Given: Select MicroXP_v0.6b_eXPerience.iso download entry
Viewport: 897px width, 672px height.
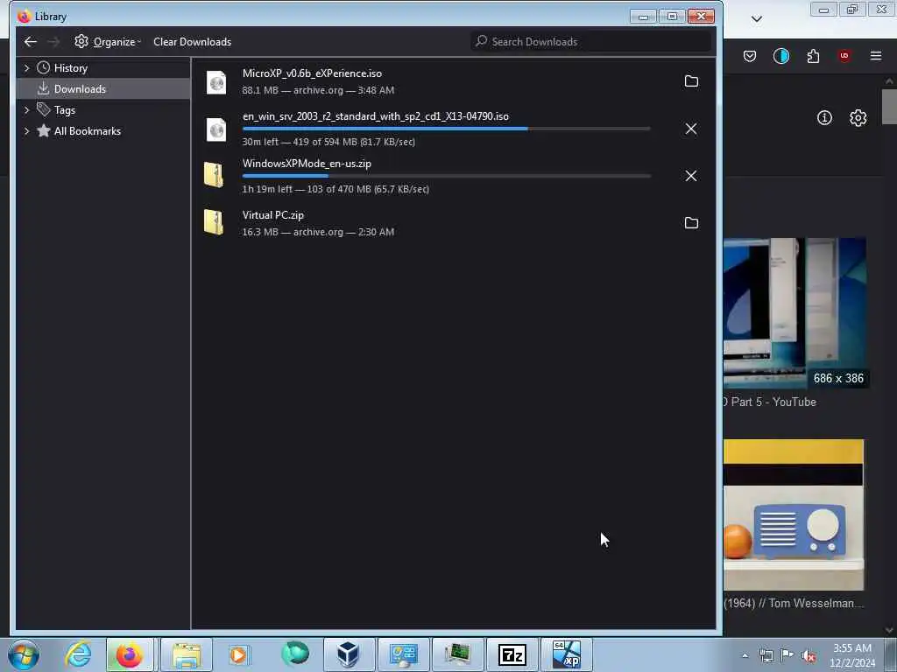Looking at the screenshot, I should click(x=453, y=81).
